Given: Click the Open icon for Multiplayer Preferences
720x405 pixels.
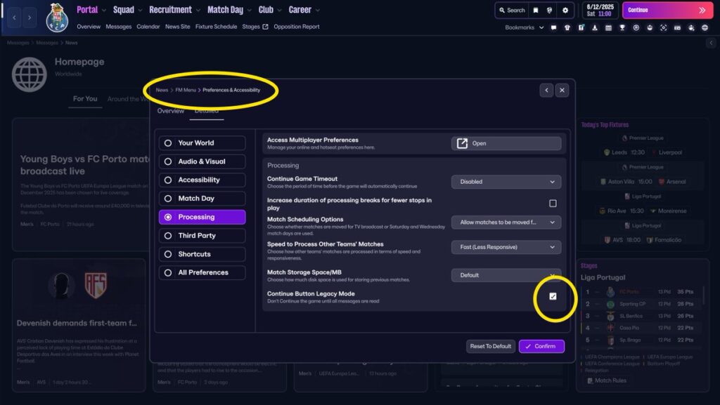Looking at the screenshot, I should point(462,143).
